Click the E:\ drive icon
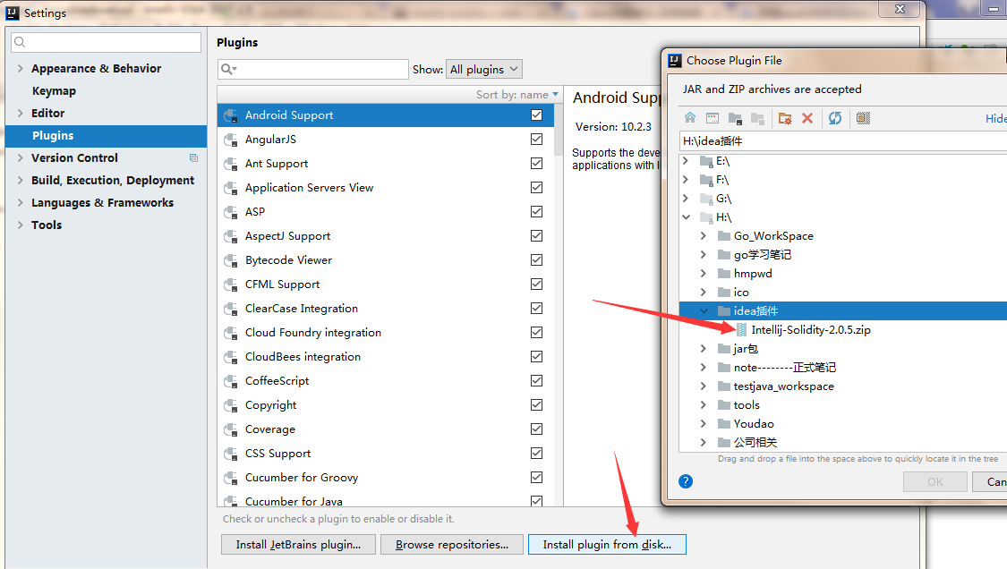Screen dimensions: 1007x569 pos(706,161)
